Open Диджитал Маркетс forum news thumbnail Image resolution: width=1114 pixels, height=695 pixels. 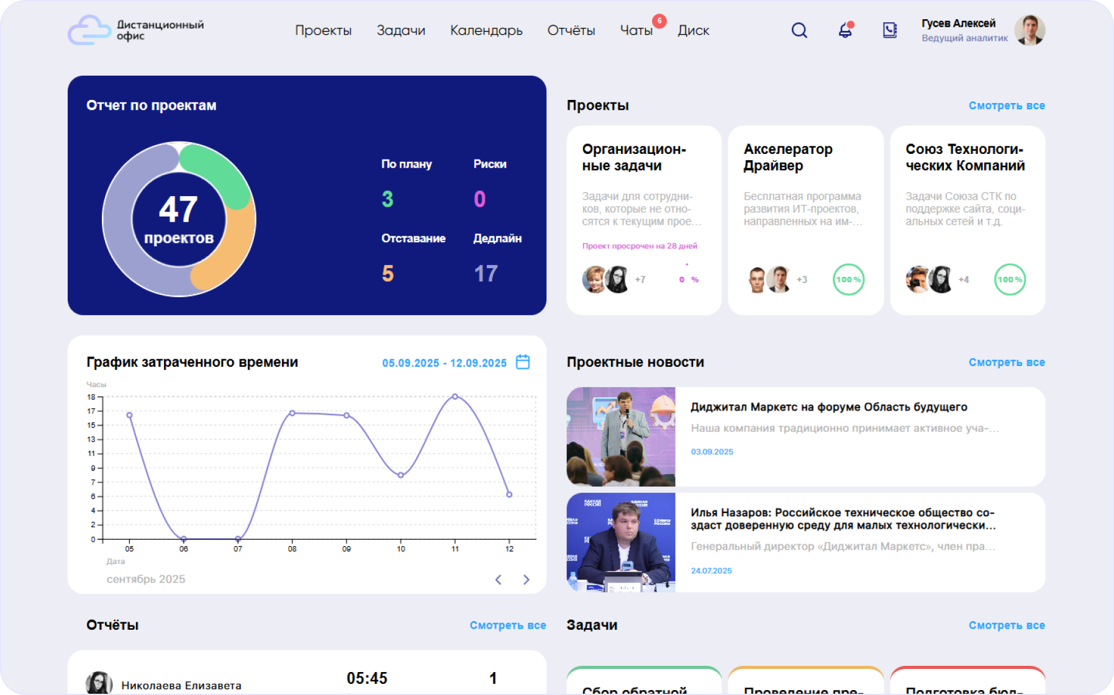tap(620, 437)
